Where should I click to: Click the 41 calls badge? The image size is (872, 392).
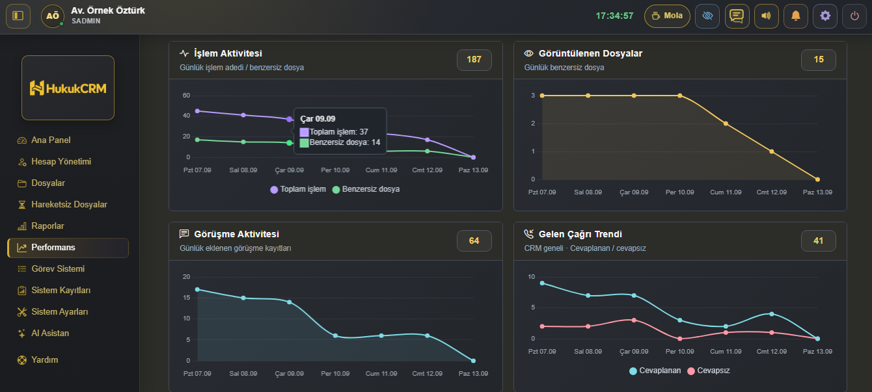click(819, 241)
